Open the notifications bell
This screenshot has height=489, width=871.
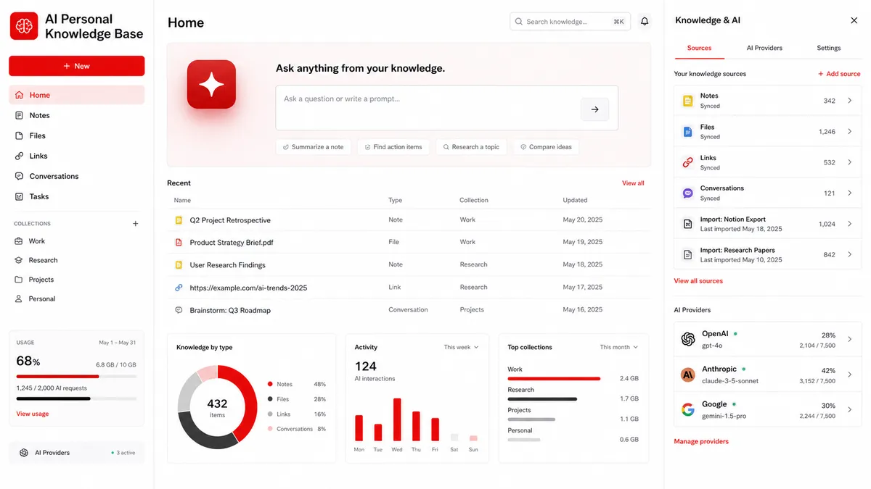click(x=645, y=22)
